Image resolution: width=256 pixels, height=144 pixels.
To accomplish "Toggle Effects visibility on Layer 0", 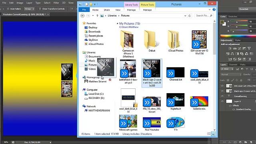I will (230, 106).
